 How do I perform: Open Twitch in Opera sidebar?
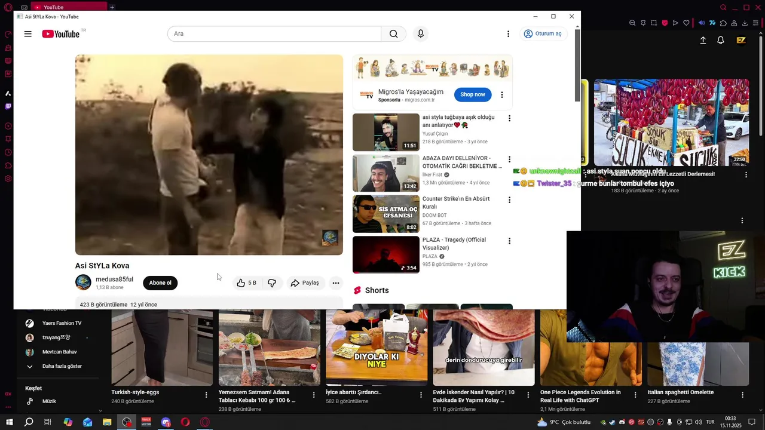point(8,107)
